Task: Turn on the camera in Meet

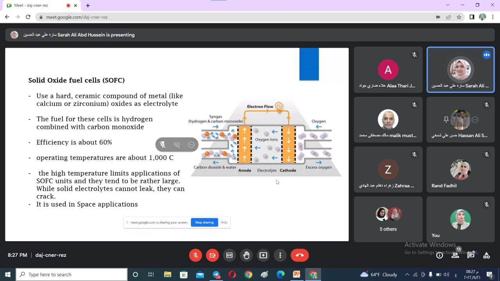Action: tap(212, 255)
